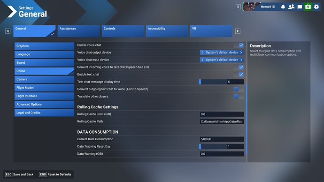
Task: Open the notifications bell icon
Action: click(x=283, y=7)
